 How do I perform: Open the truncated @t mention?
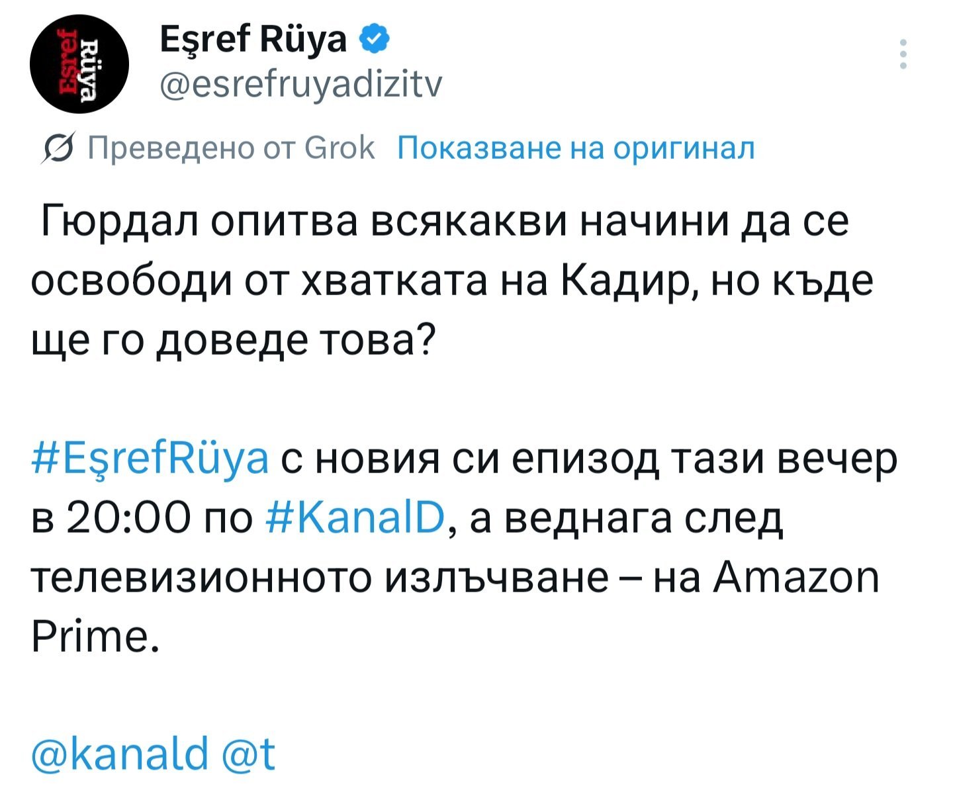pos(250,754)
